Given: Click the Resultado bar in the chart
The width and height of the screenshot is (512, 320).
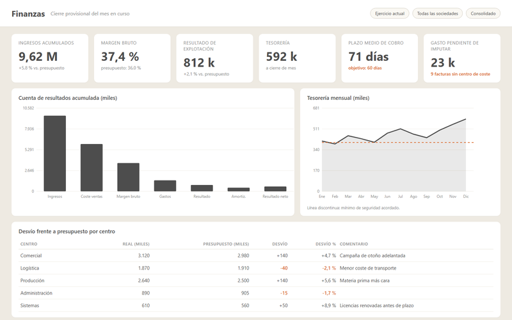Looking at the screenshot, I should click(202, 188).
